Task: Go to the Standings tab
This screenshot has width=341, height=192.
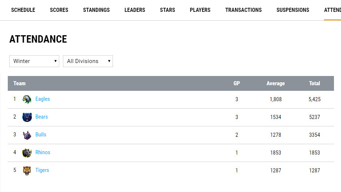Action: [x=96, y=10]
